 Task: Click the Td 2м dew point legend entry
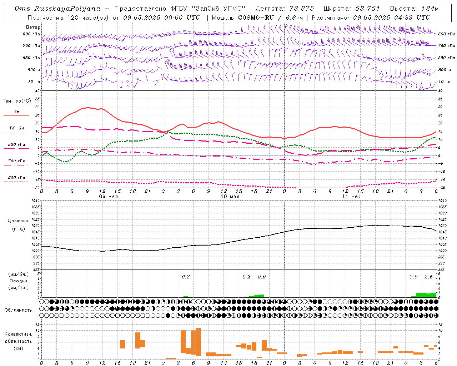pyautogui.click(x=17, y=128)
